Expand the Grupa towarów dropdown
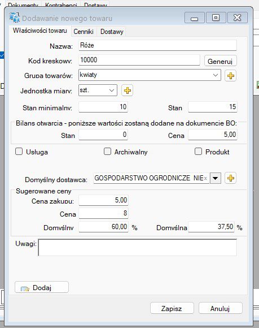 pyautogui.click(x=216, y=75)
